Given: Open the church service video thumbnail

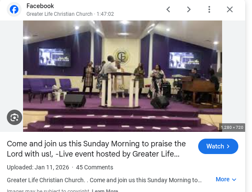Looking at the screenshot, I should (x=123, y=76).
